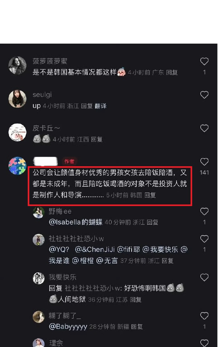218x347 pixels.
Task: Translate seulgi's comment with 翻译
Action: coord(100,106)
